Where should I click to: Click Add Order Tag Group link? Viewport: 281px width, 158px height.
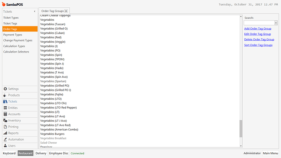pos(258,29)
